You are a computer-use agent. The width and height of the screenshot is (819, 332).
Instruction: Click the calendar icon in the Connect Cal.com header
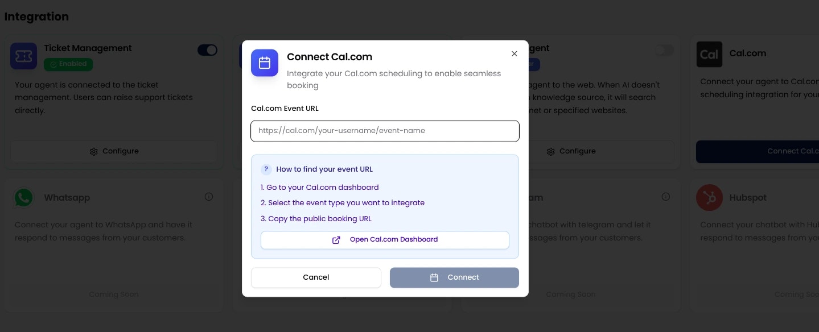coord(265,63)
